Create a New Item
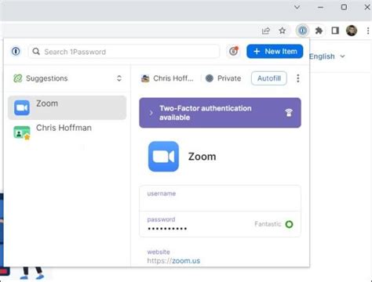This screenshot has width=372, height=282. [x=275, y=51]
